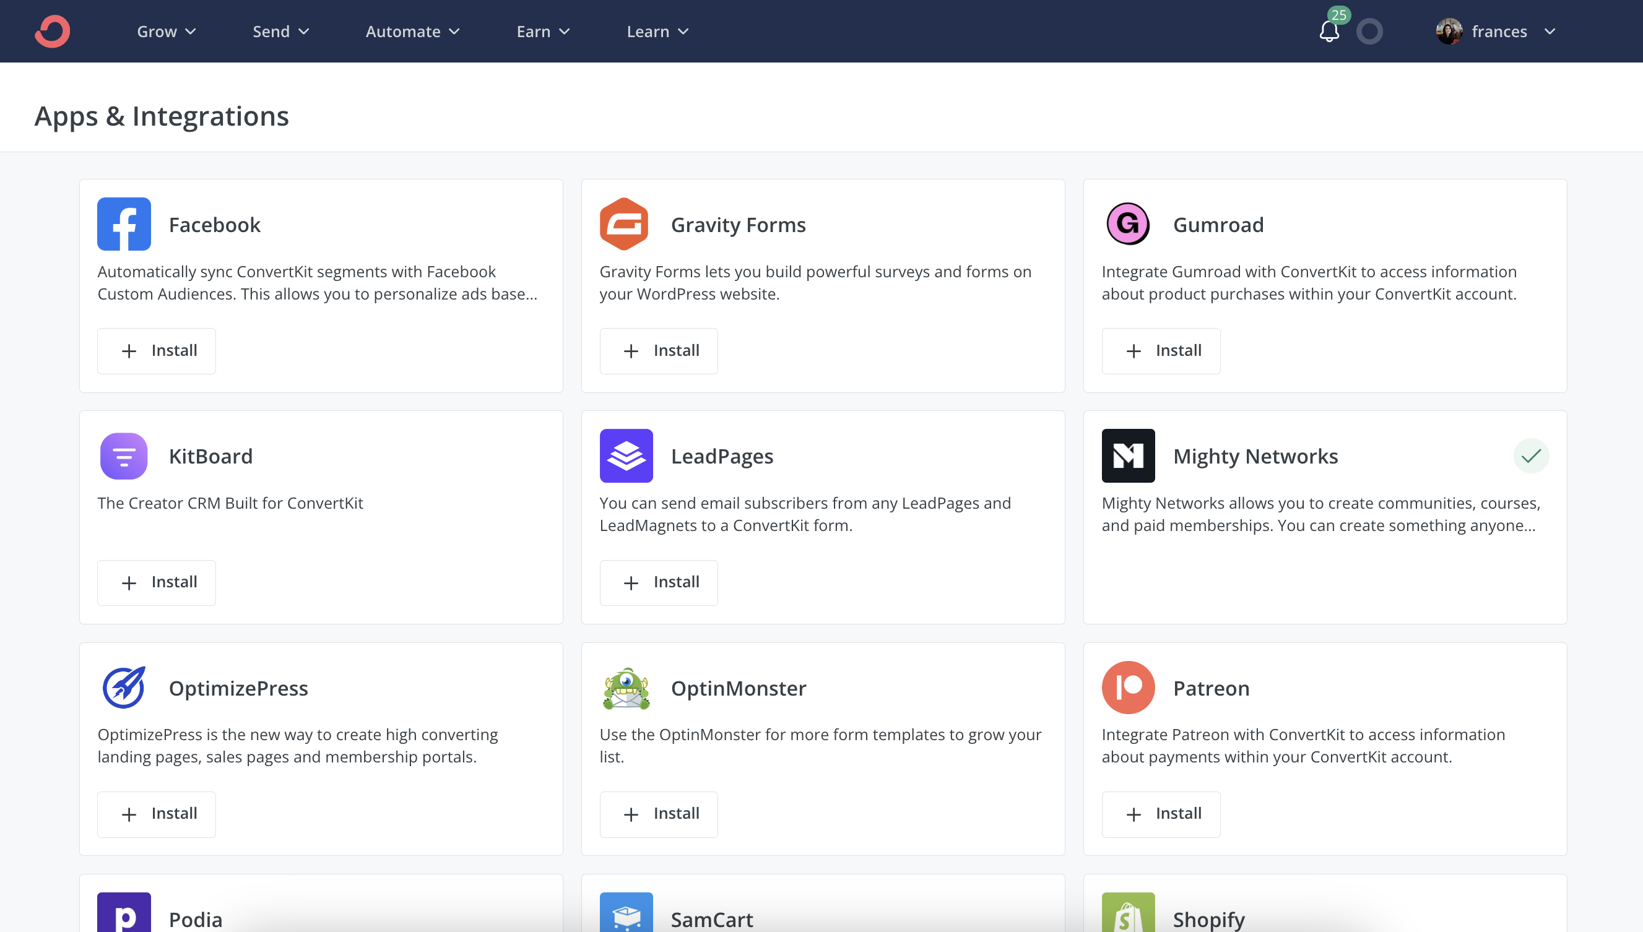Click the Mighty Networks installed checkmark
This screenshot has width=1643, height=932.
(x=1531, y=455)
